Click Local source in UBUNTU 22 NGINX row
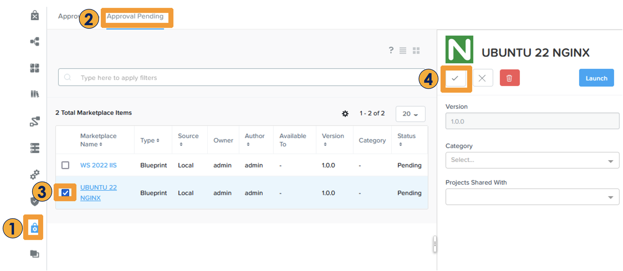Screen dimensions: 623x271 [x=185, y=193]
